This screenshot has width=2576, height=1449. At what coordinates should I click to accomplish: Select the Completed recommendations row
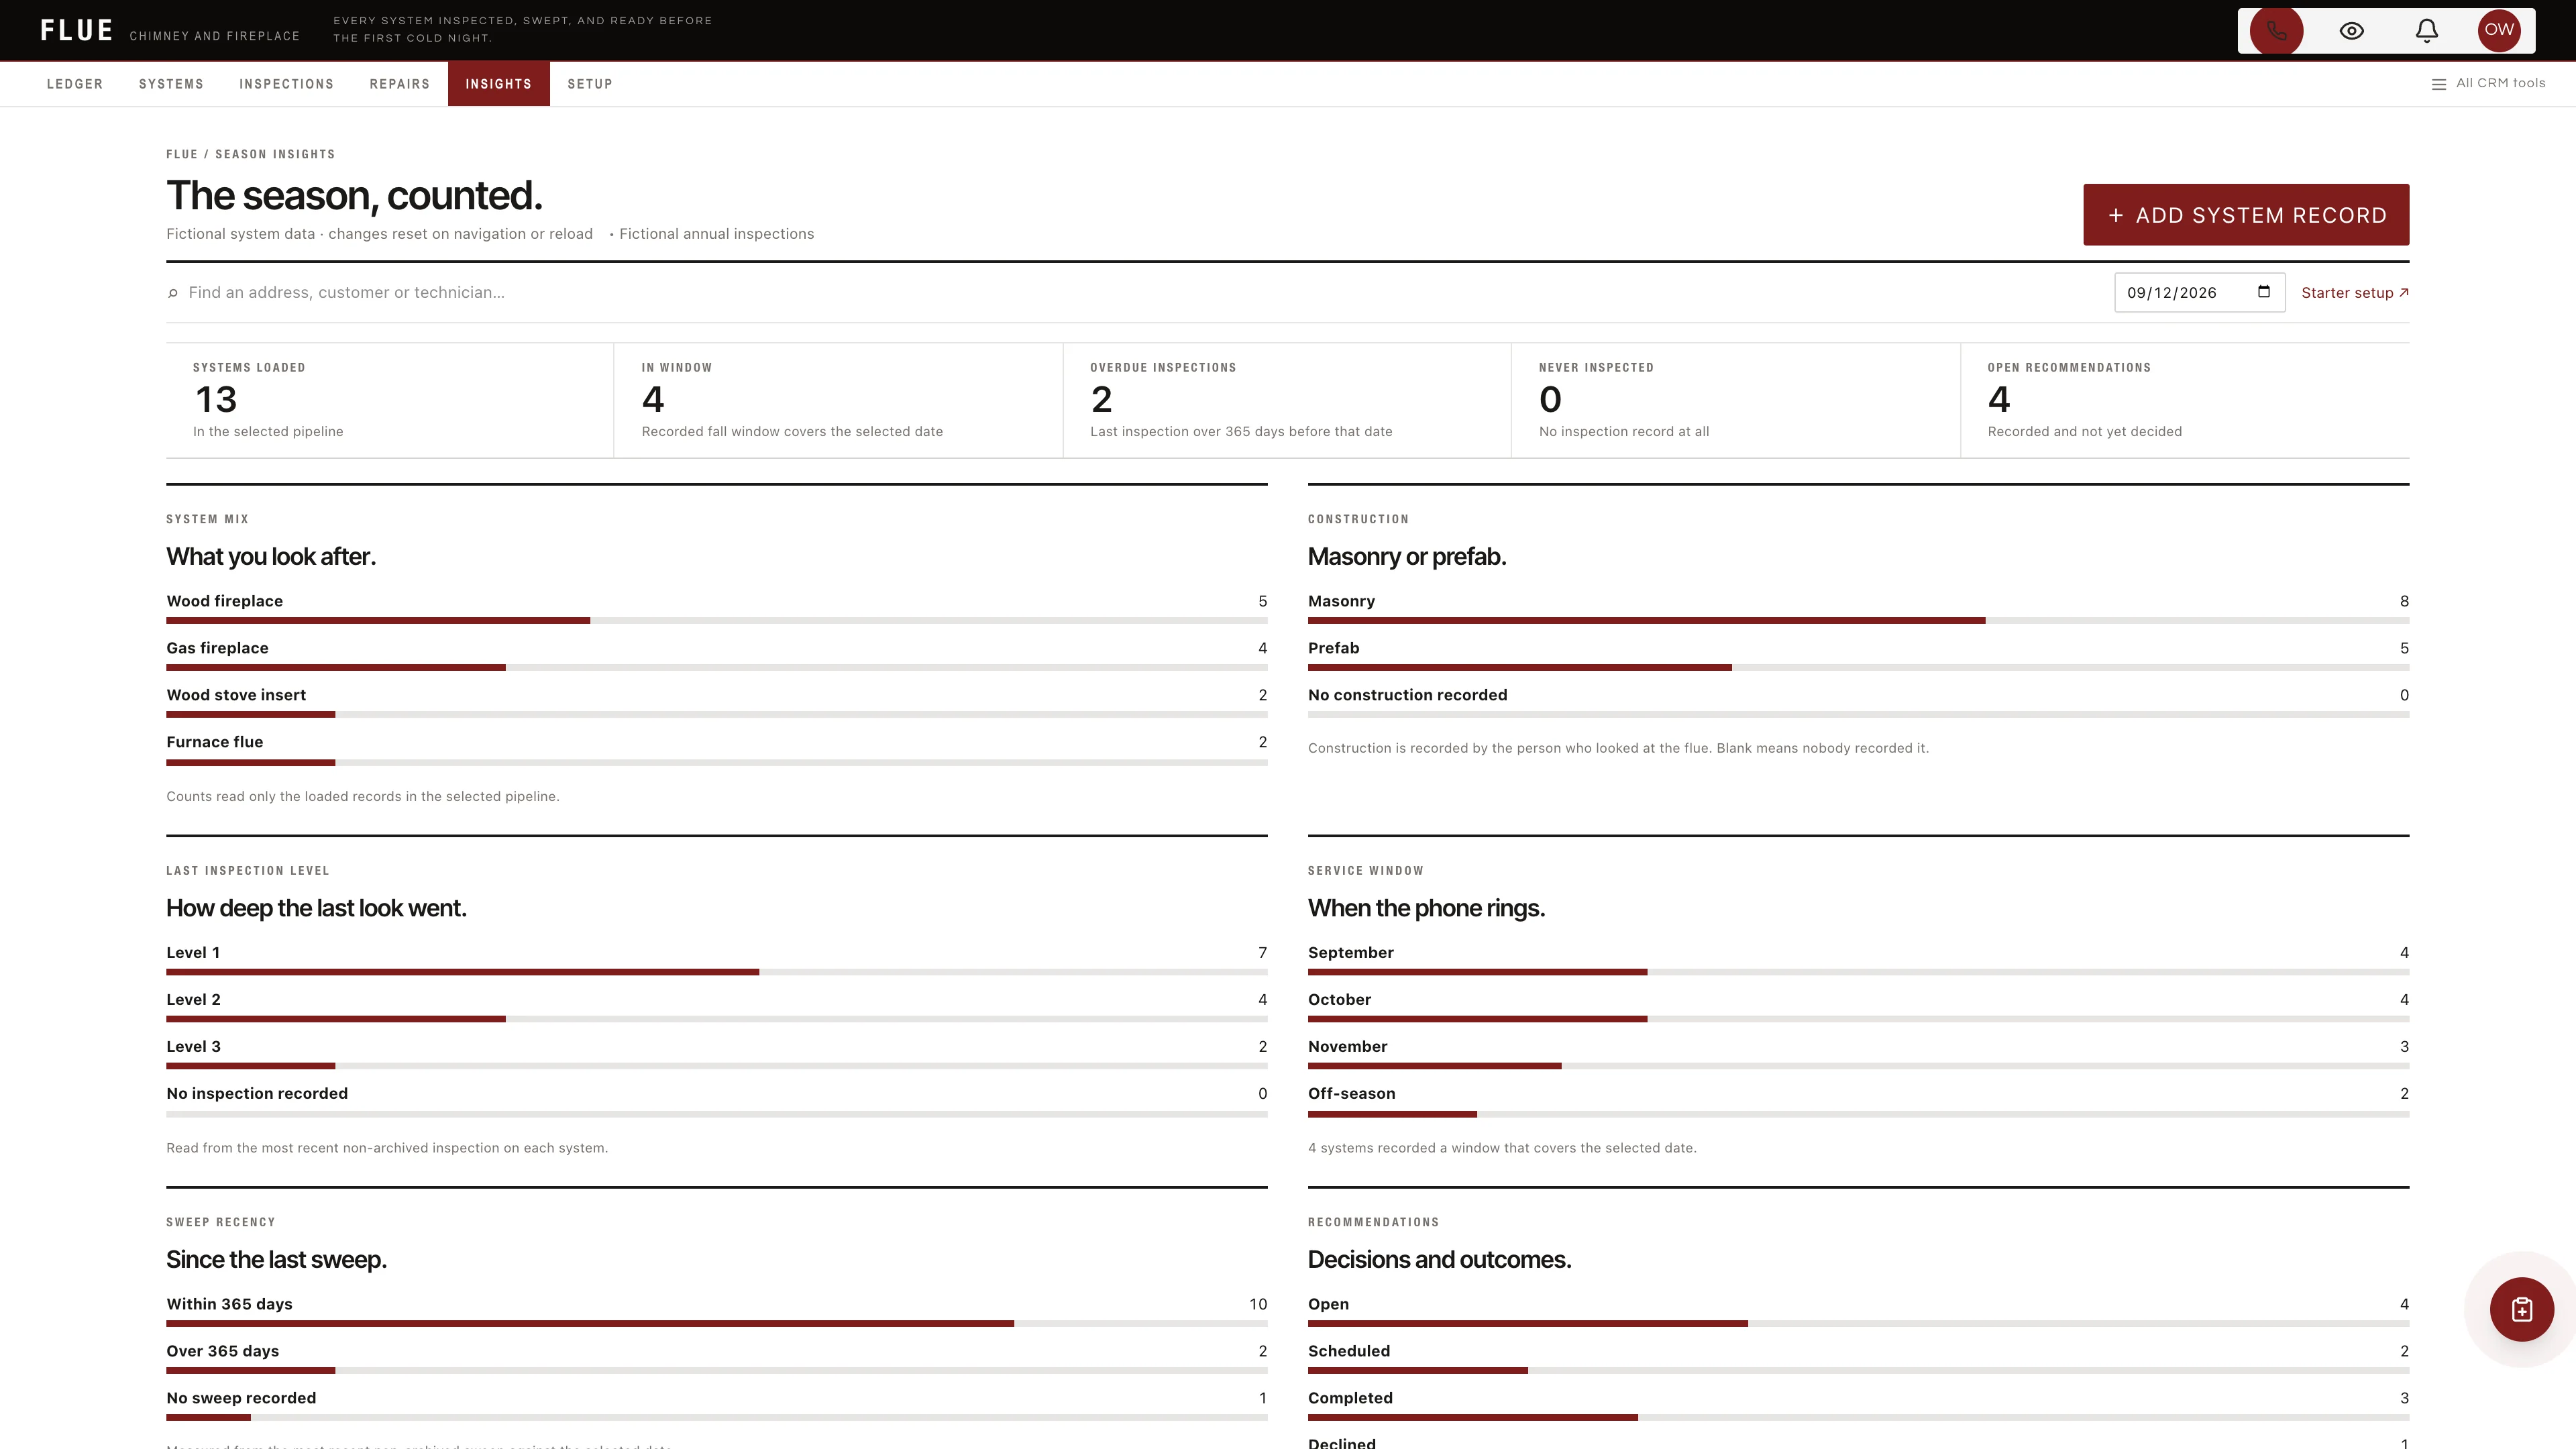click(1858, 1406)
